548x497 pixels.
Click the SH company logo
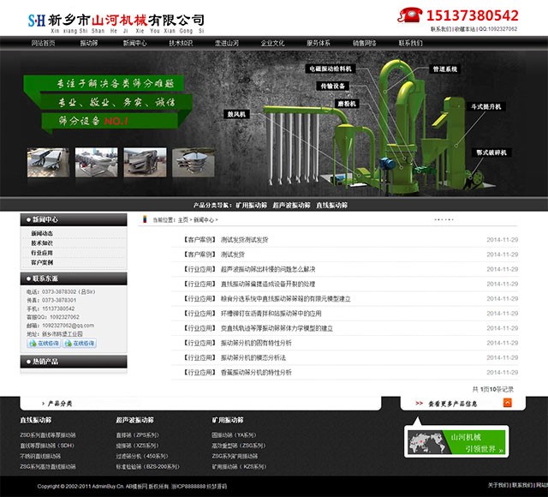[37, 21]
